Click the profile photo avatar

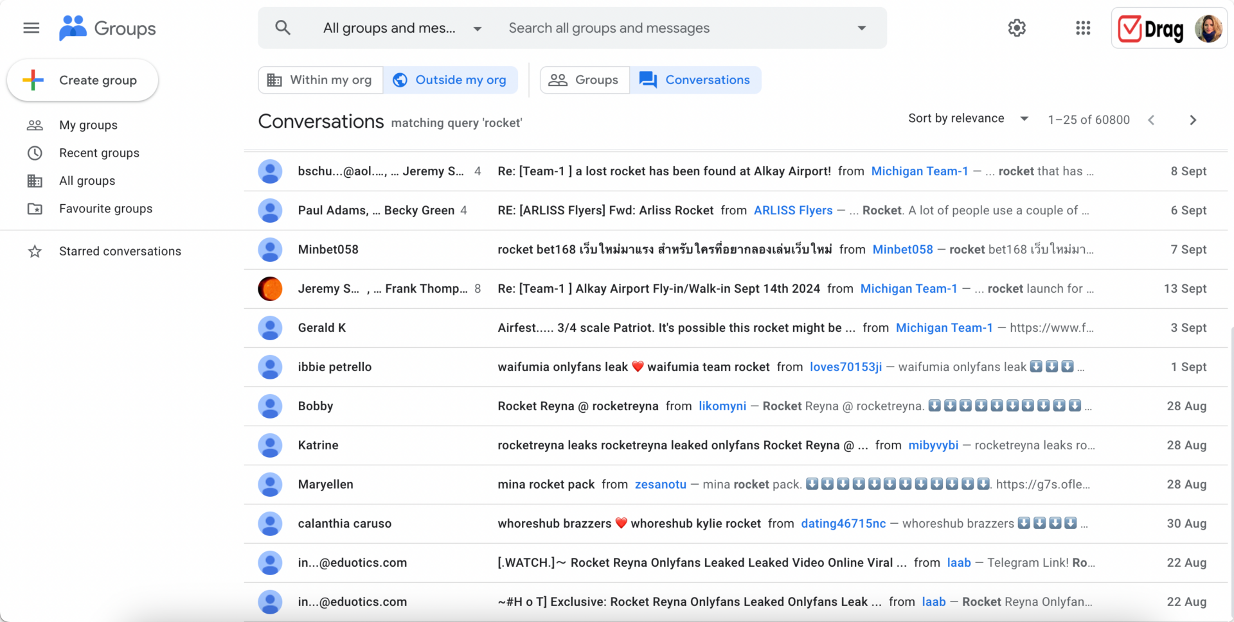pyautogui.click(x=1208, y=29)
